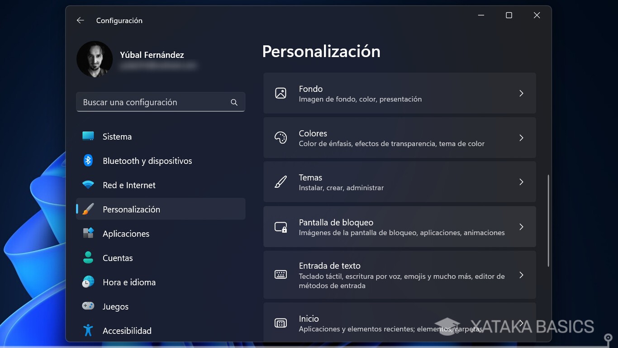The height and width of the screenshot is (348, 618).
Task: Click the Personalización brush icon
Action: click(88, 209)
